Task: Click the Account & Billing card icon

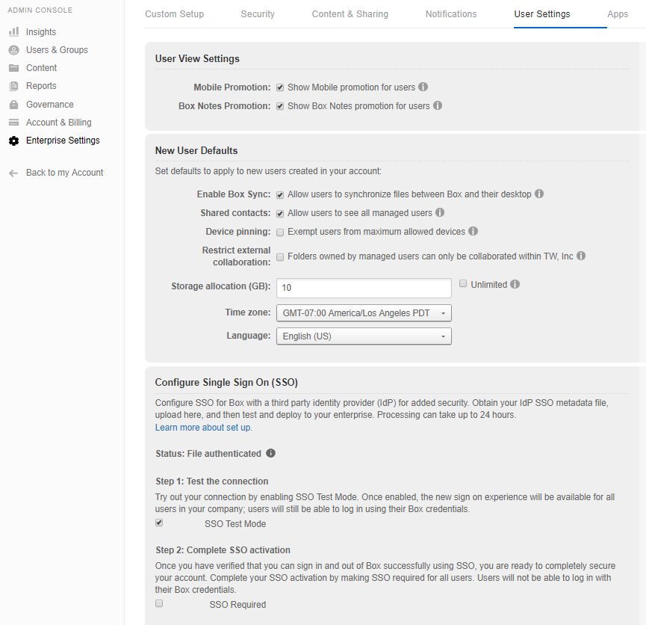Action: point(13,122)
